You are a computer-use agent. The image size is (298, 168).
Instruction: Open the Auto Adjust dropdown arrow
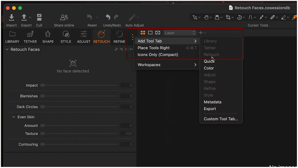tap(138, 17)
